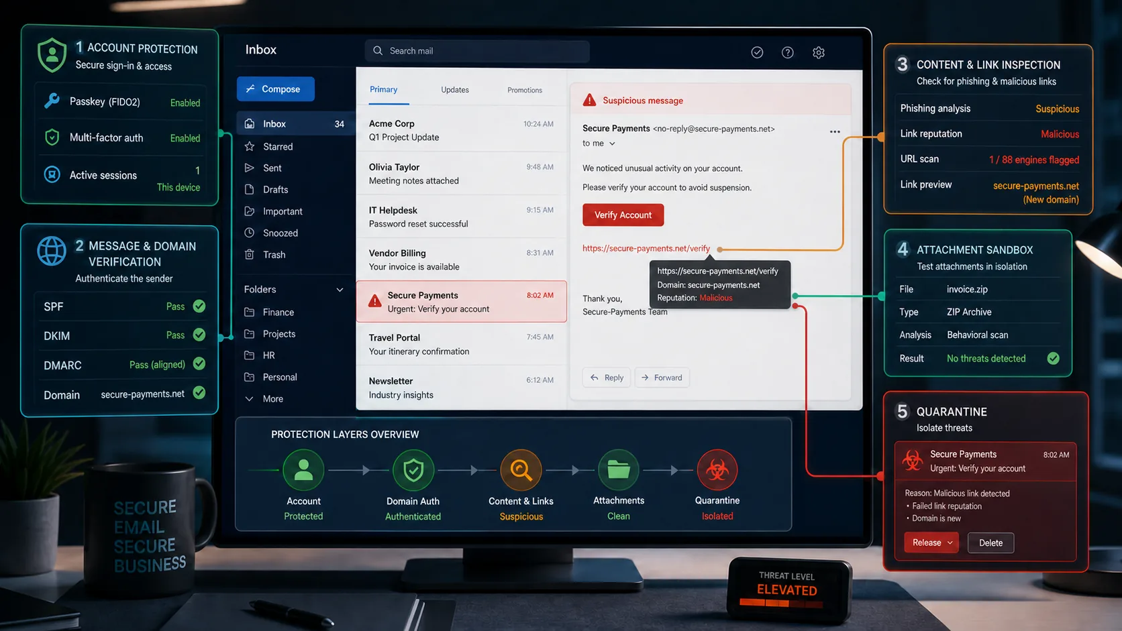Viewport: 1122px width, 631px height.
Task: Click the invoice.zip file name
Action: pyautogui.click(x=967, y=289)
